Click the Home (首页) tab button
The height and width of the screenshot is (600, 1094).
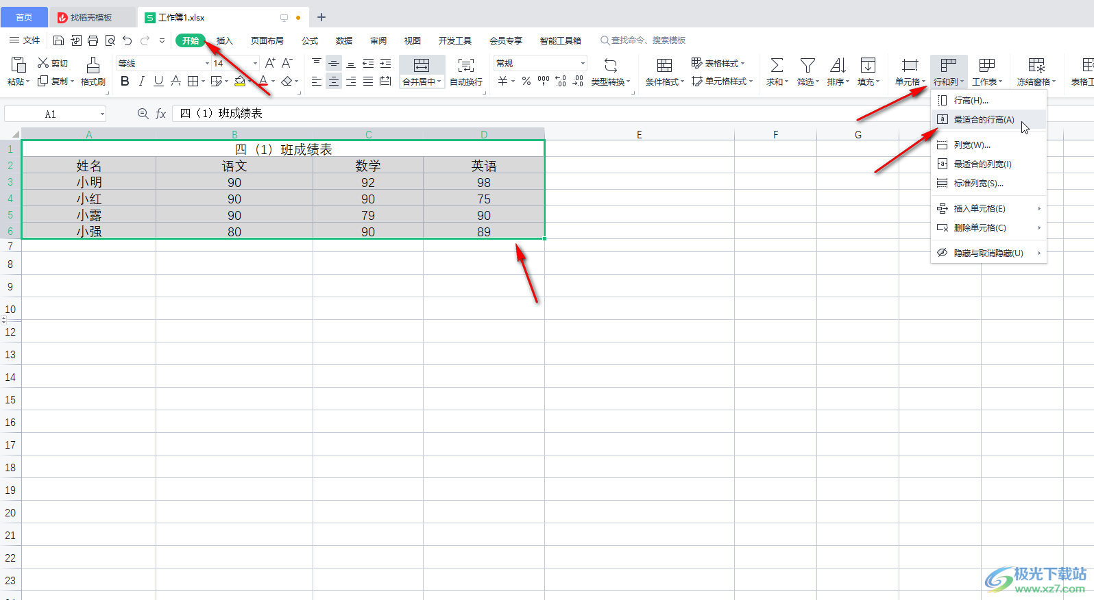coord(24,17)
